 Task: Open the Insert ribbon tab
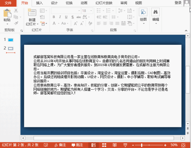[39, 3]
